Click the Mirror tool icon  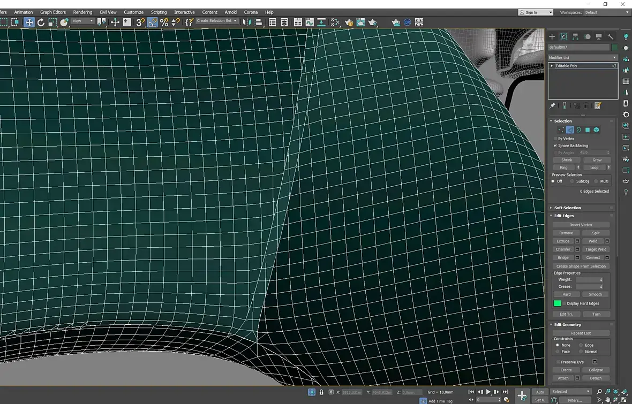(246, 22)
